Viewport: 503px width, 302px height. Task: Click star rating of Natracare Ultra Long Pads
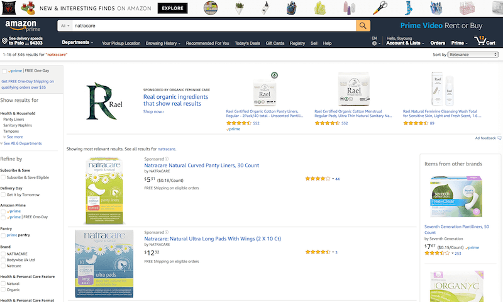click(x=318, y=252)
